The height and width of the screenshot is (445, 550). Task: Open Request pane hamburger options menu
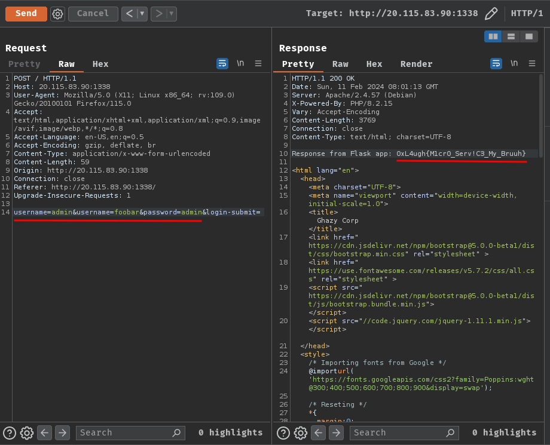pos(258,63)
